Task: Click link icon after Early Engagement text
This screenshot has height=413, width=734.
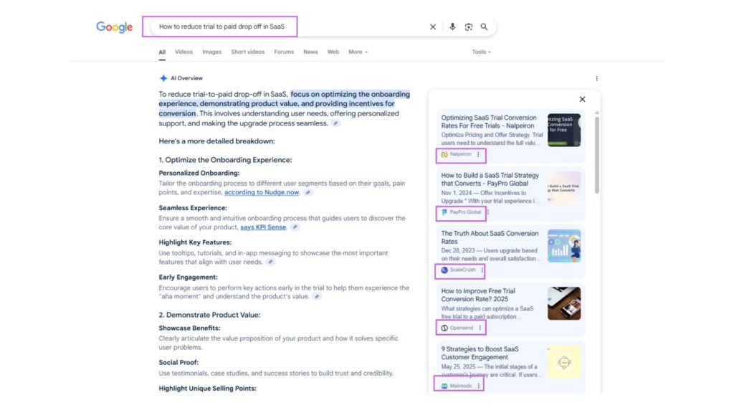Action: tap(316, 297)
